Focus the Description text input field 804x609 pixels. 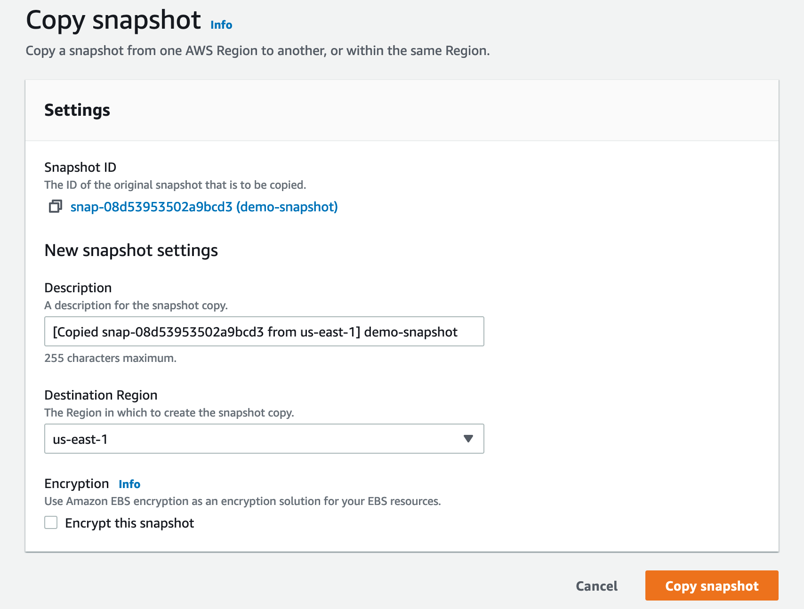[x=264, y=332]
